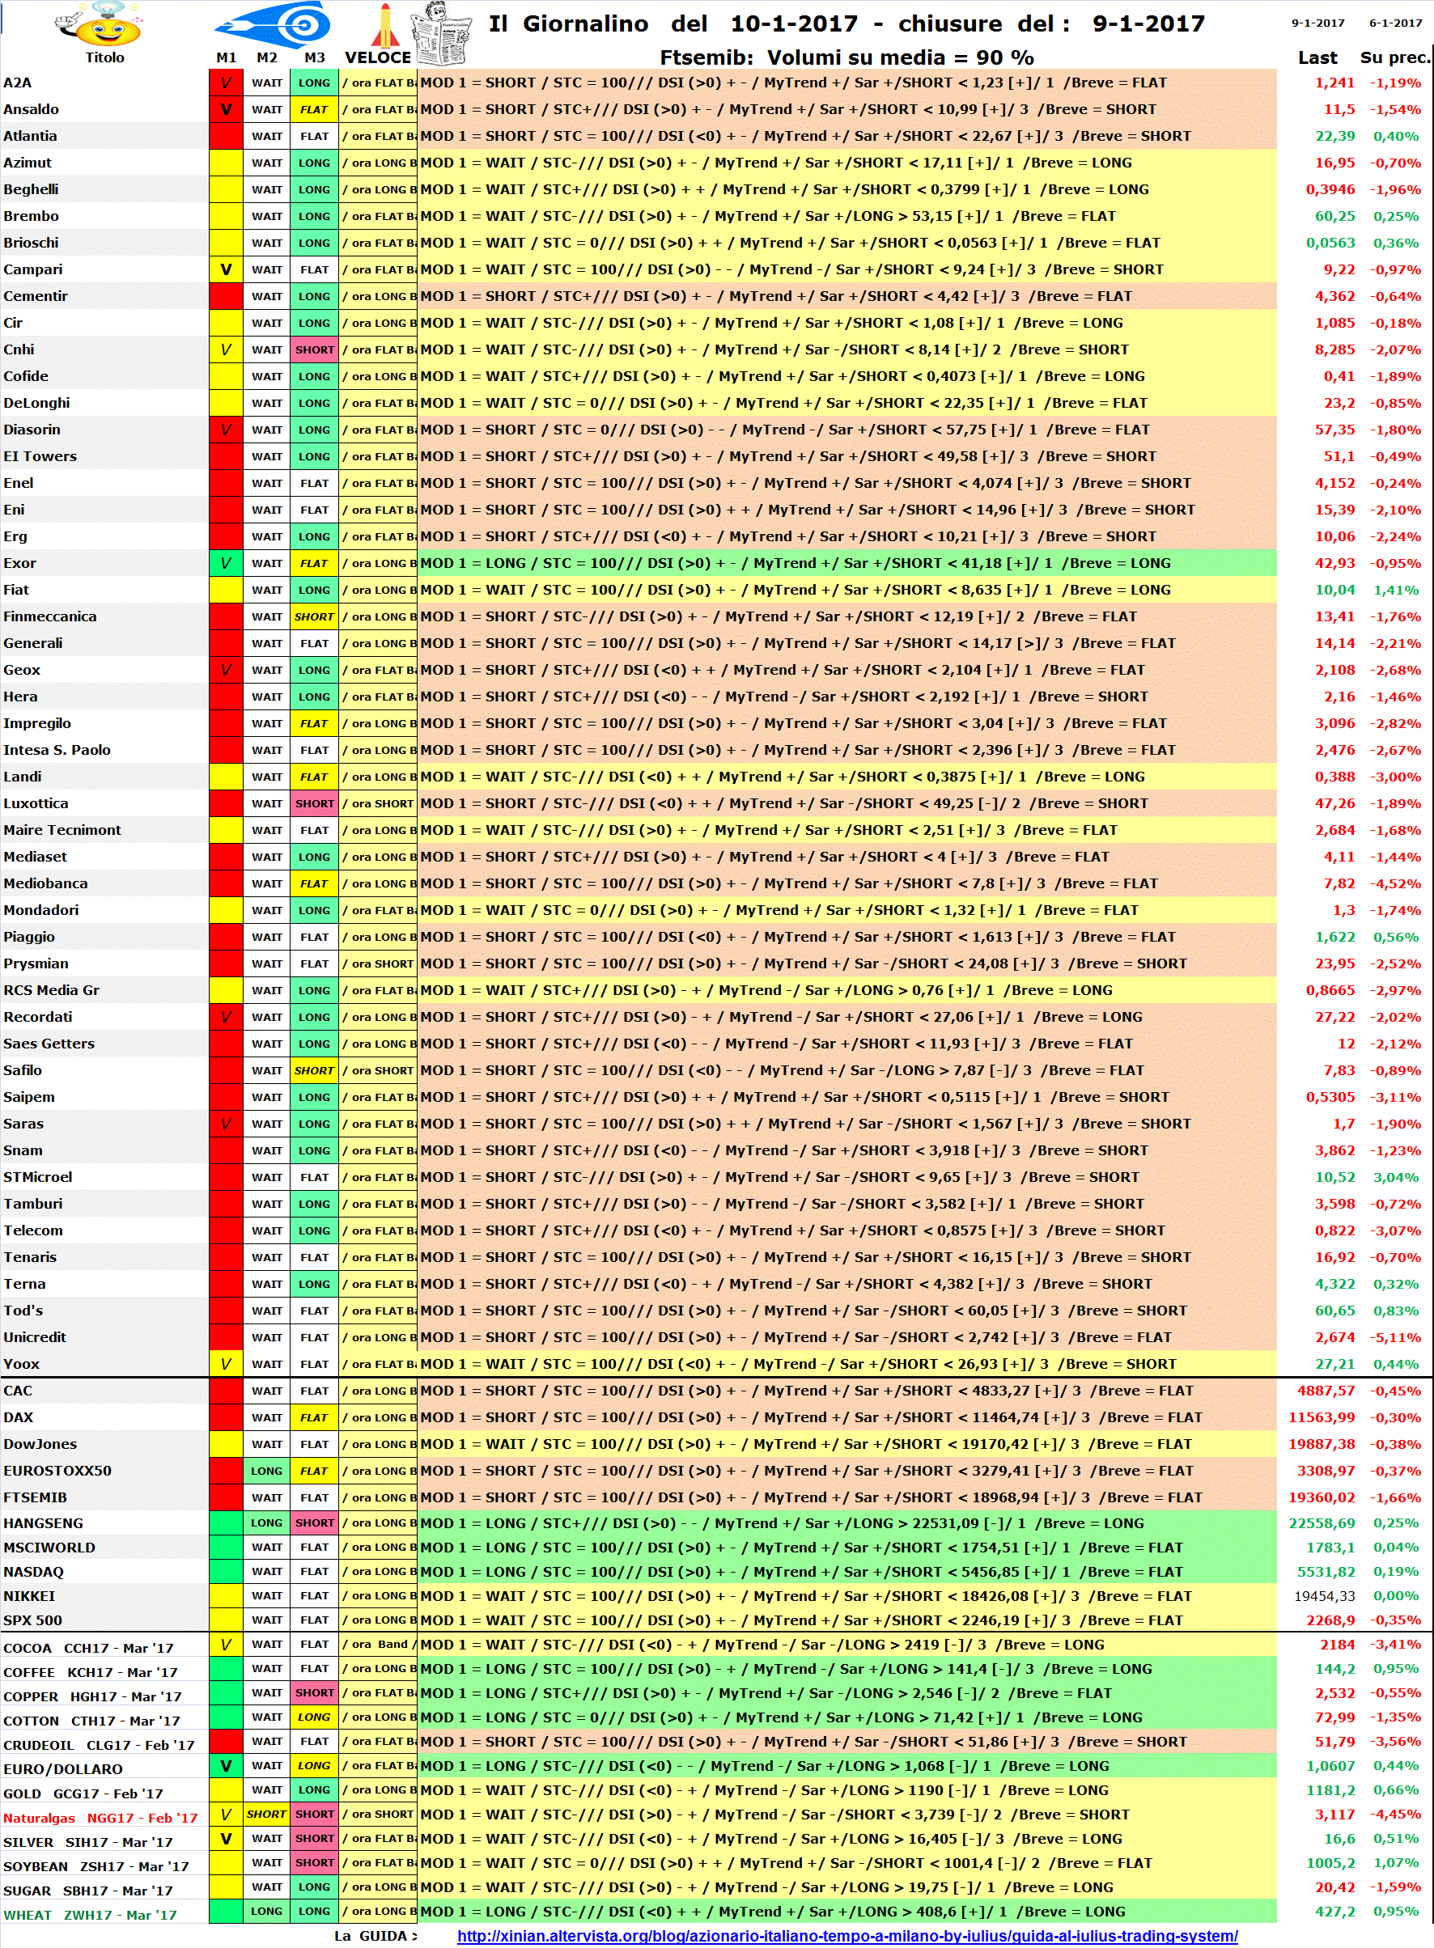The width and height of the screenshot is (1434, 1948).
Task: Click the Last column header
Action: point(1317,57)
